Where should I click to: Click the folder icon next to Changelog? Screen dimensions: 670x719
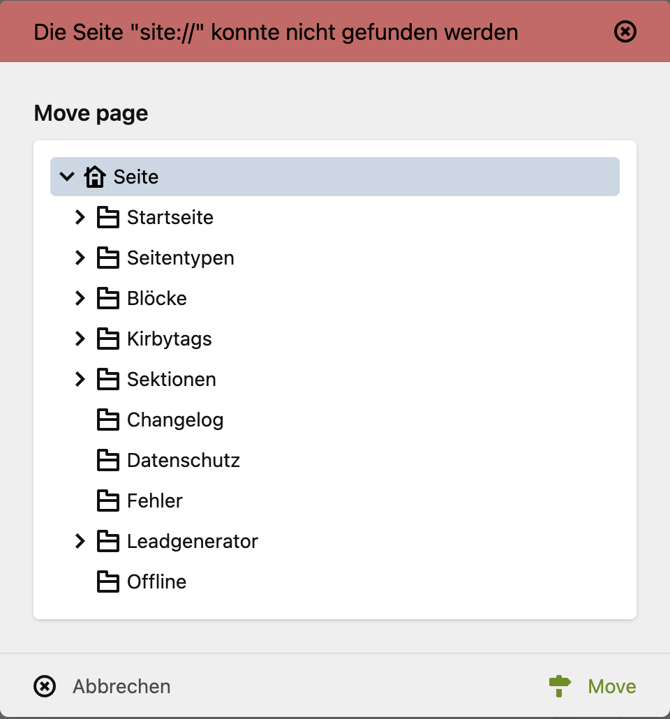108,420
